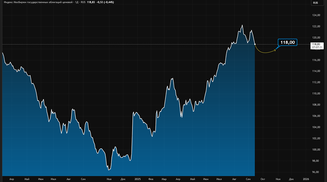Screen dimensions: 327x182
Task: Click the RUS exchange label in header
Action: 83,2
